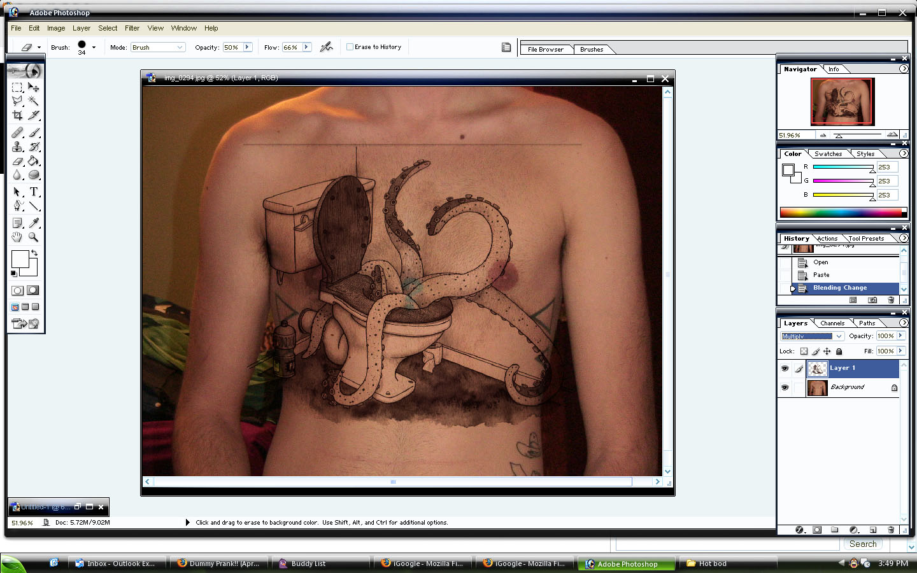Create a new snapshot in History panel
The height and width of the screenshot is (573, 917).
pyautogui.click(x=872, y=300)
